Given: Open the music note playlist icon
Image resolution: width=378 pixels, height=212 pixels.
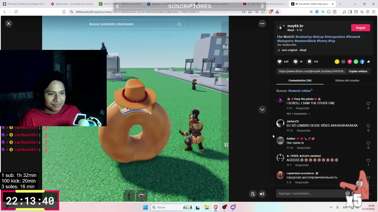Looking at the screenshot, I should 344,12.
